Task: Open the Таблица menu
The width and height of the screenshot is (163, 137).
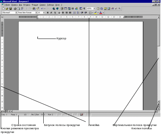Action: click(x=50, y=5)
